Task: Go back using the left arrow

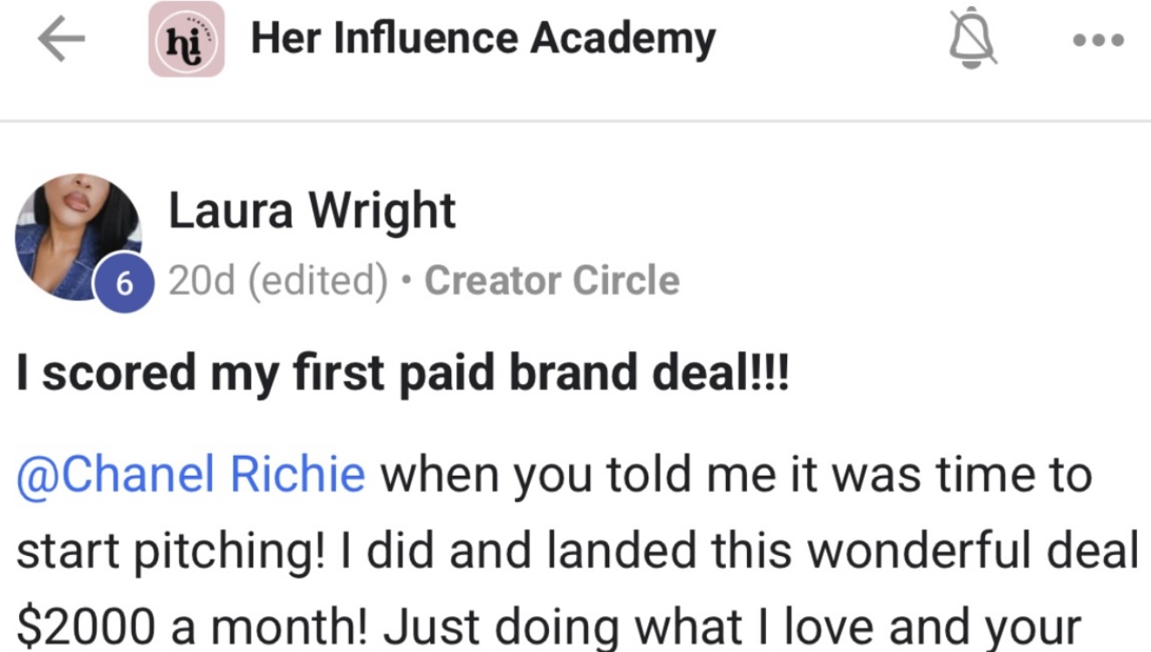Action: 61,41
